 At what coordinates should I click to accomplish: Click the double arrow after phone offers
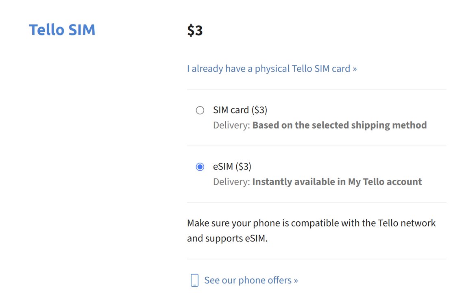pos(296,281)
